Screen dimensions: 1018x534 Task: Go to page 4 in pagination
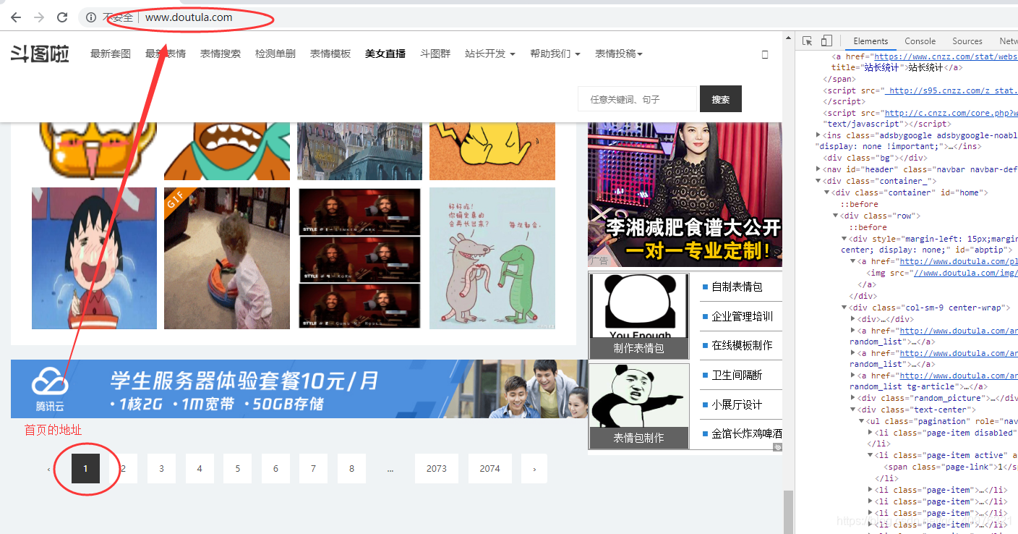(200, 469)
